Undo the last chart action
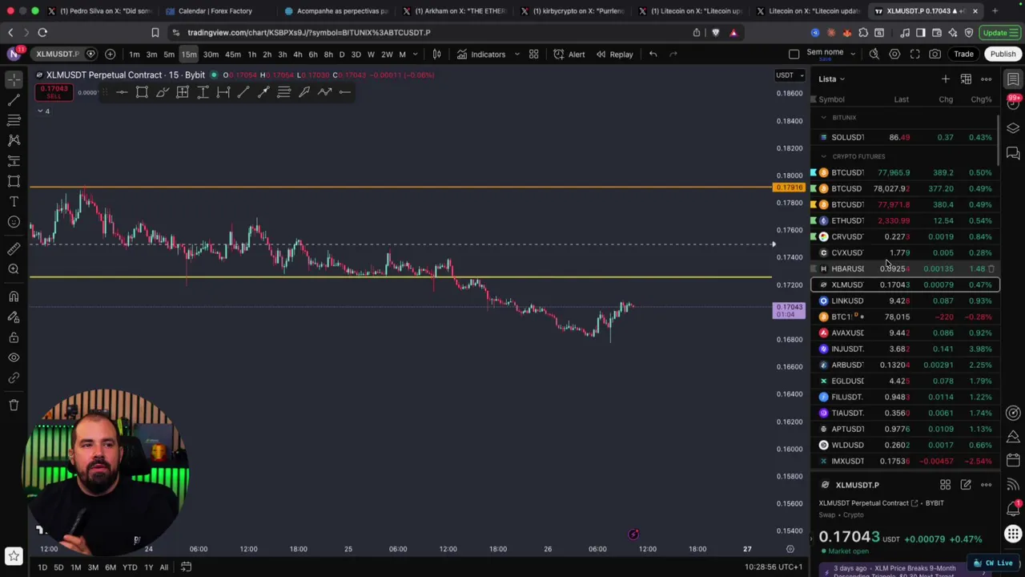Viewport: 1025px width, 577px height. (x=653, y=54)
